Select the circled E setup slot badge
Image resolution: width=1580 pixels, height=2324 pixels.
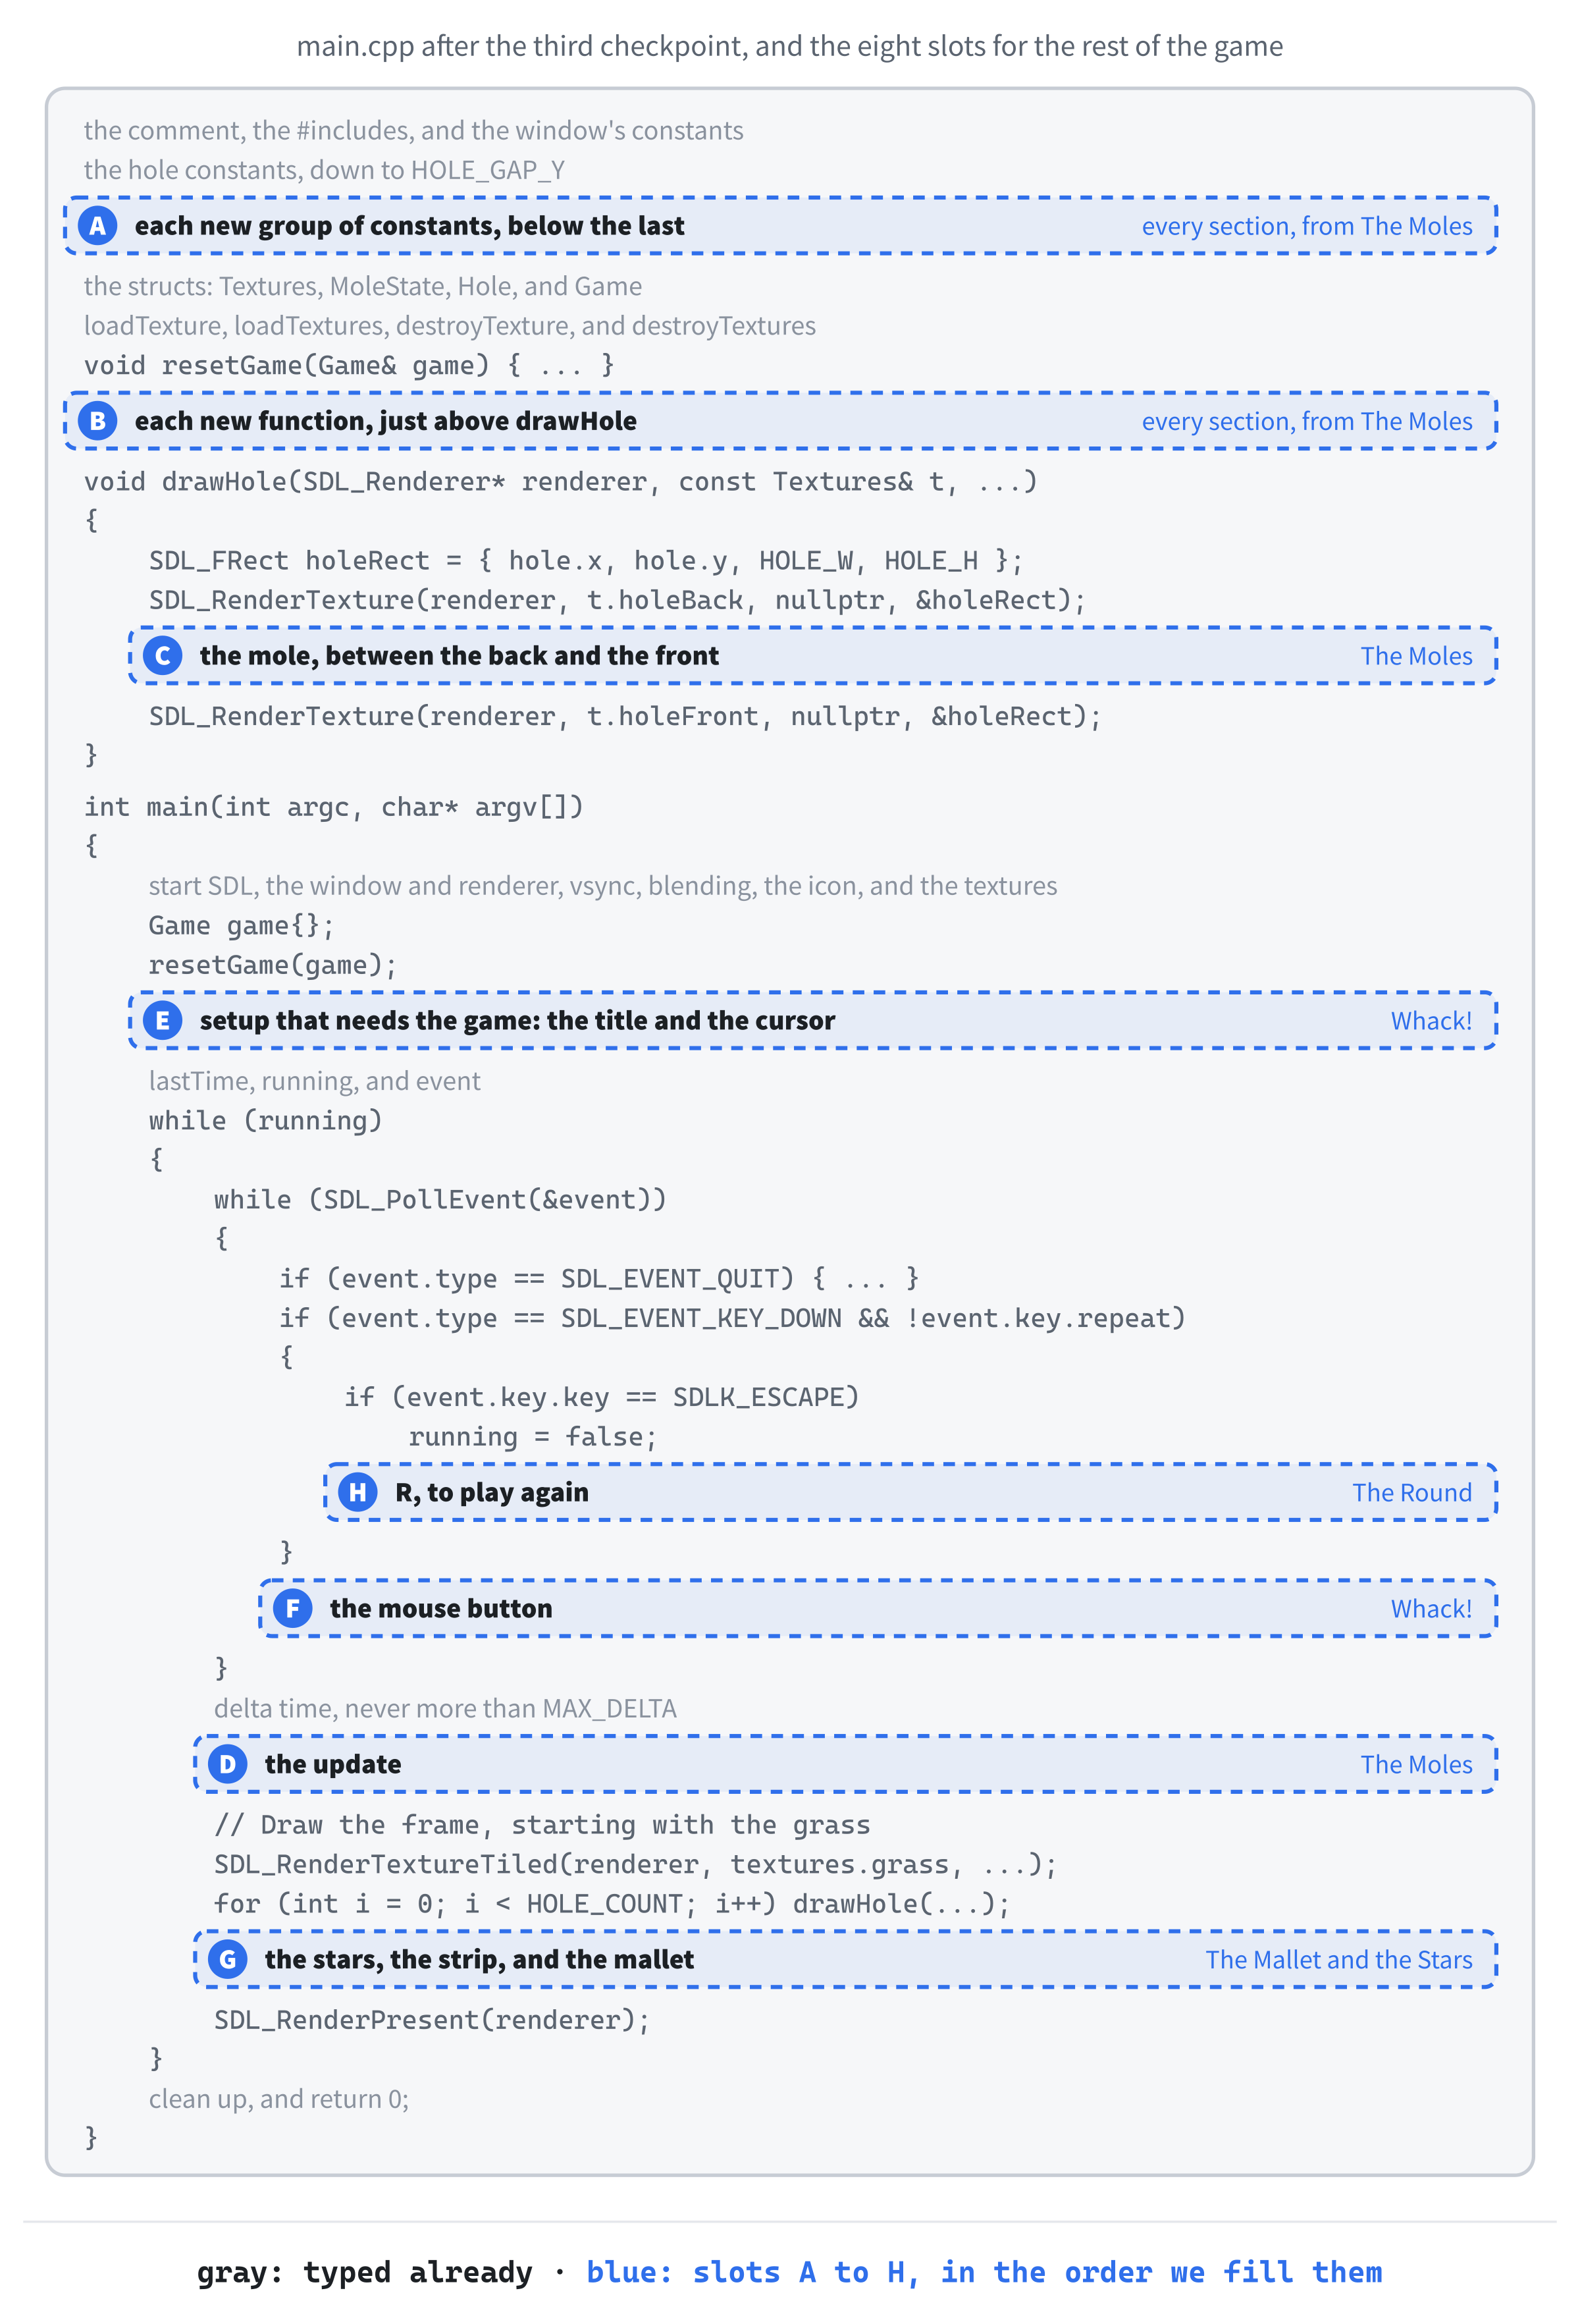click(x=163, y=1021)
